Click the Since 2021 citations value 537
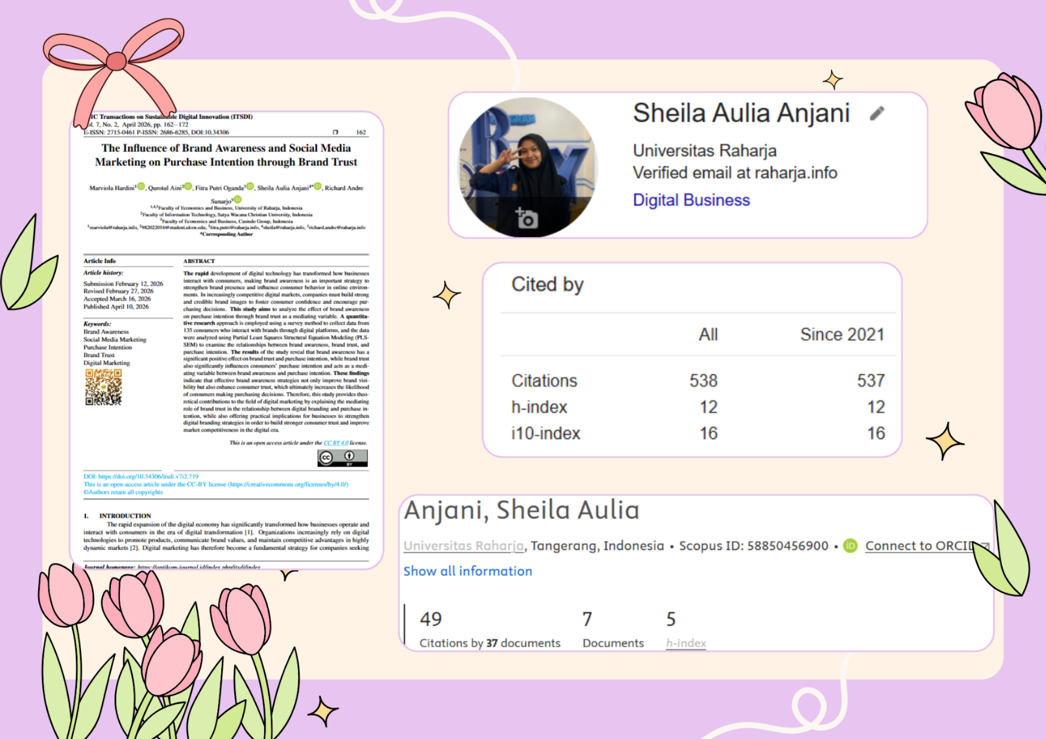This screenshot has width=1046, height=739. (870, 380)
